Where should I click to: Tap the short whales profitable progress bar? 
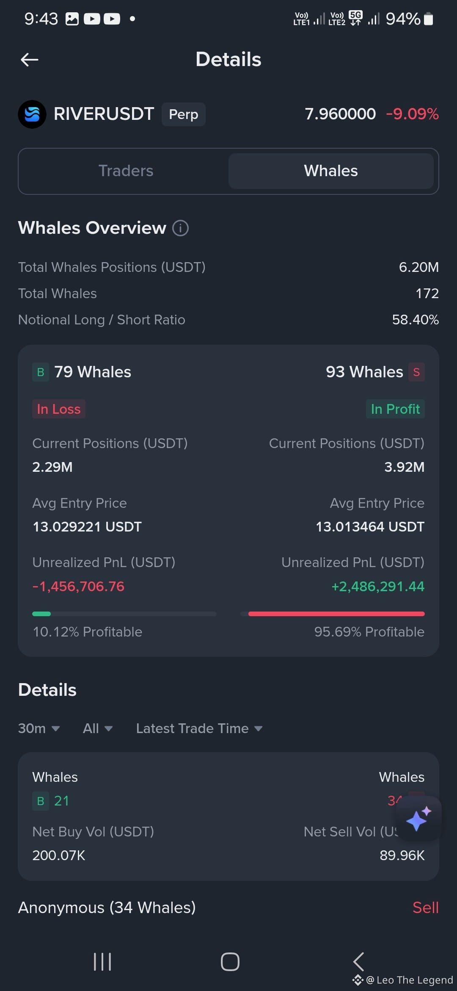tap(333, 614)
